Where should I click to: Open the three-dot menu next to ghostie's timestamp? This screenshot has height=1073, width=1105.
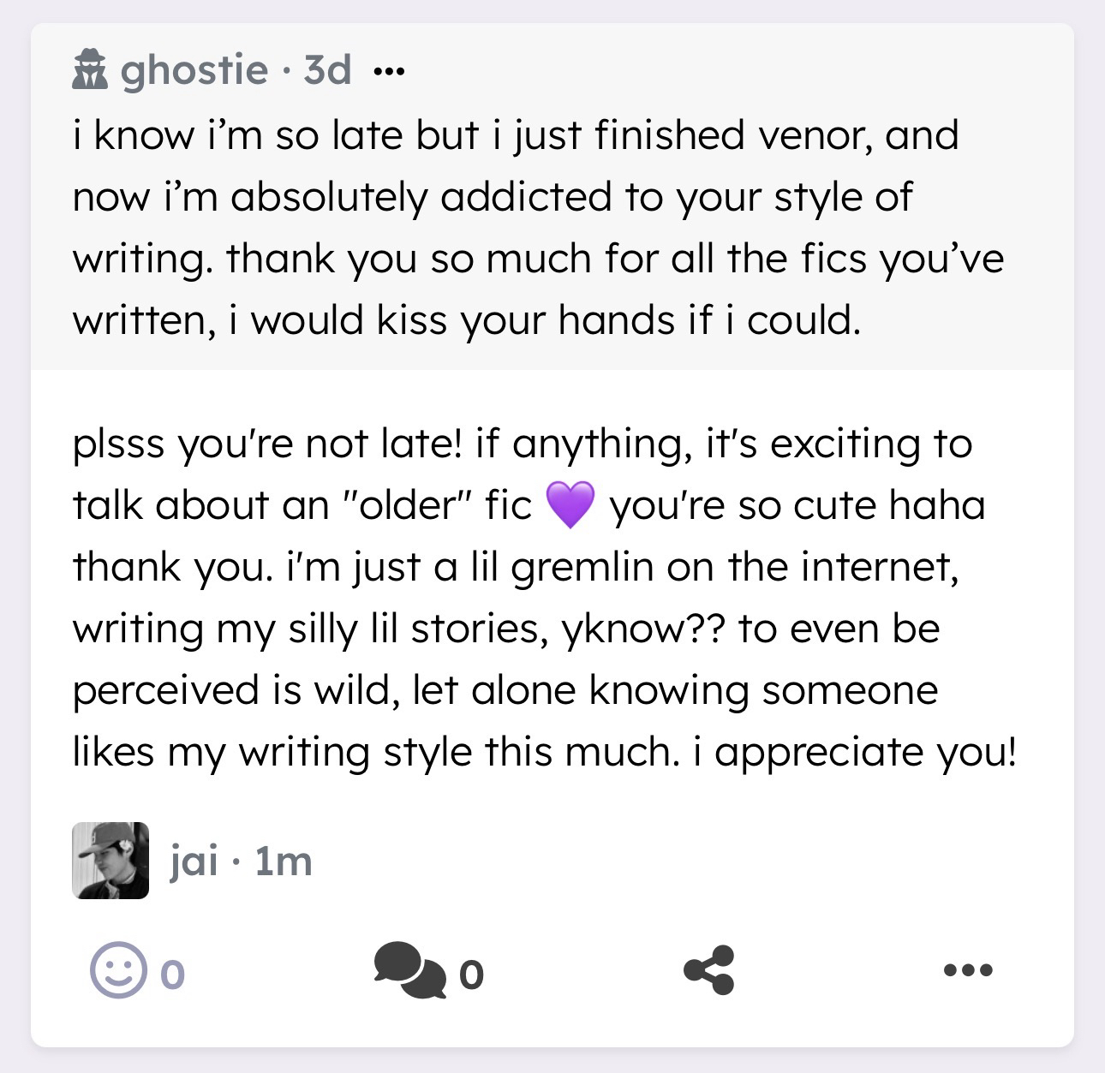[388, 70]
